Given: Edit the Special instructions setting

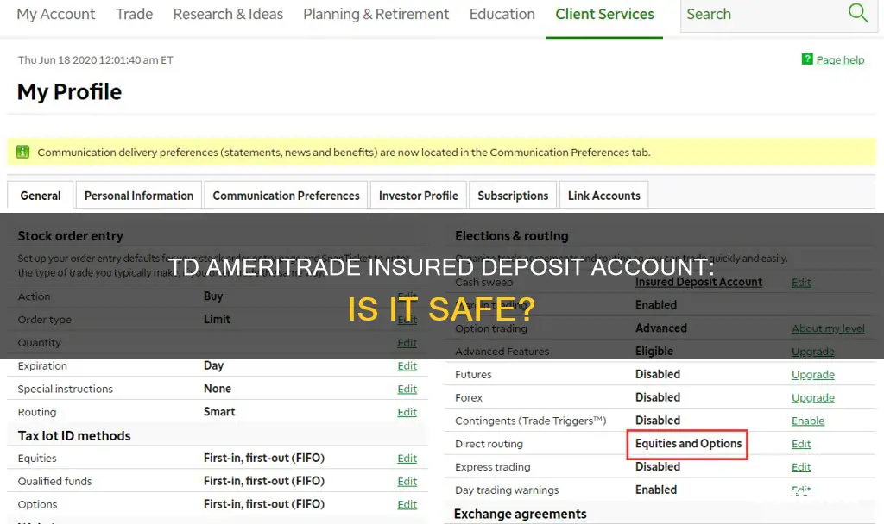Looking at the screenshot, I should pyautogui.click(x=407, y=389).
